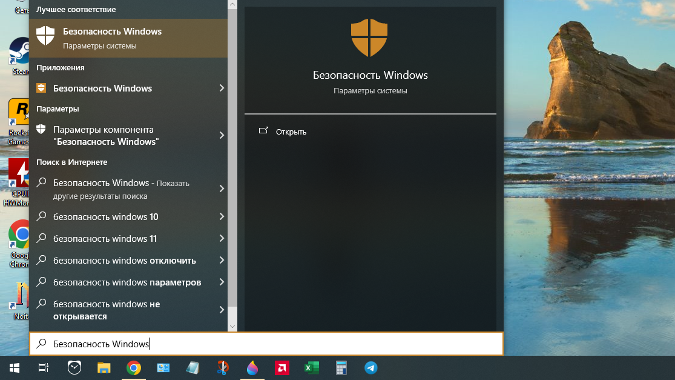
Task: Open Task View on the taskbar
Action: click(x=44, y=368)
